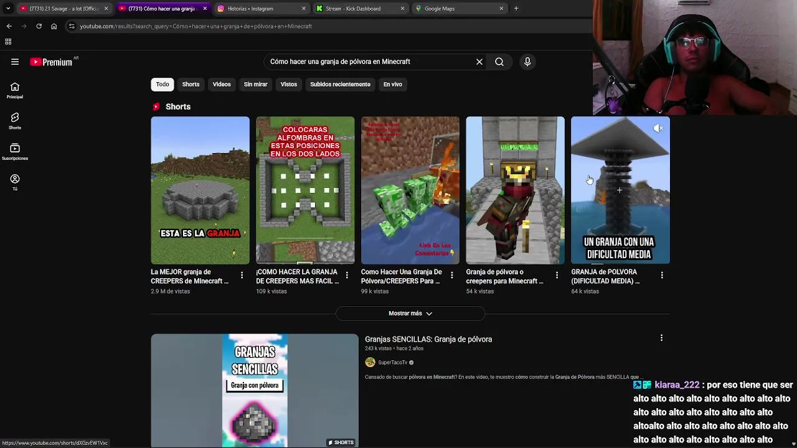Unmute the previewing short's speaker icon
This screenshot has height=448, width=797.
[x=658, y=128]
